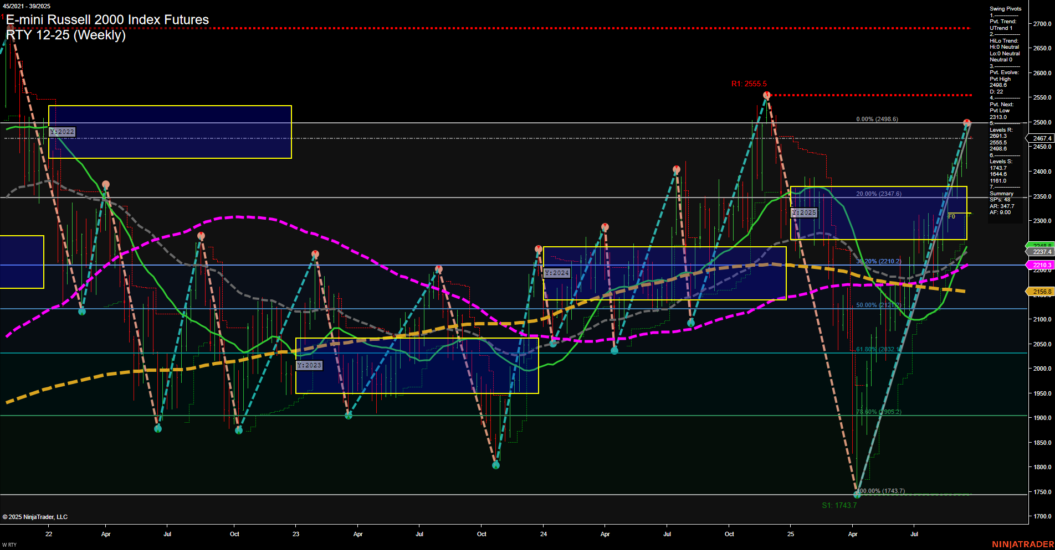Screen dimensions: 1055x550
Task: Select the Y:2024 box label
Action: (556, 272)
